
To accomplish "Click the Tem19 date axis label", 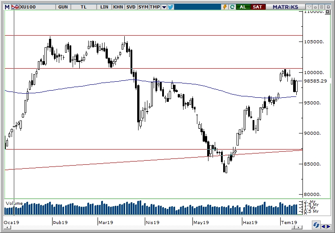I will coord(289,222).
